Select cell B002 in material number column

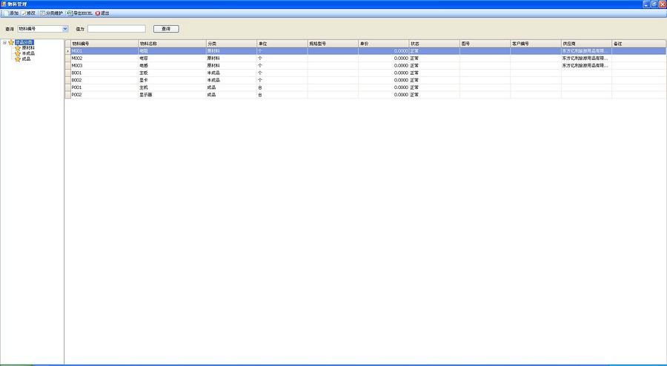coord(104,80)
